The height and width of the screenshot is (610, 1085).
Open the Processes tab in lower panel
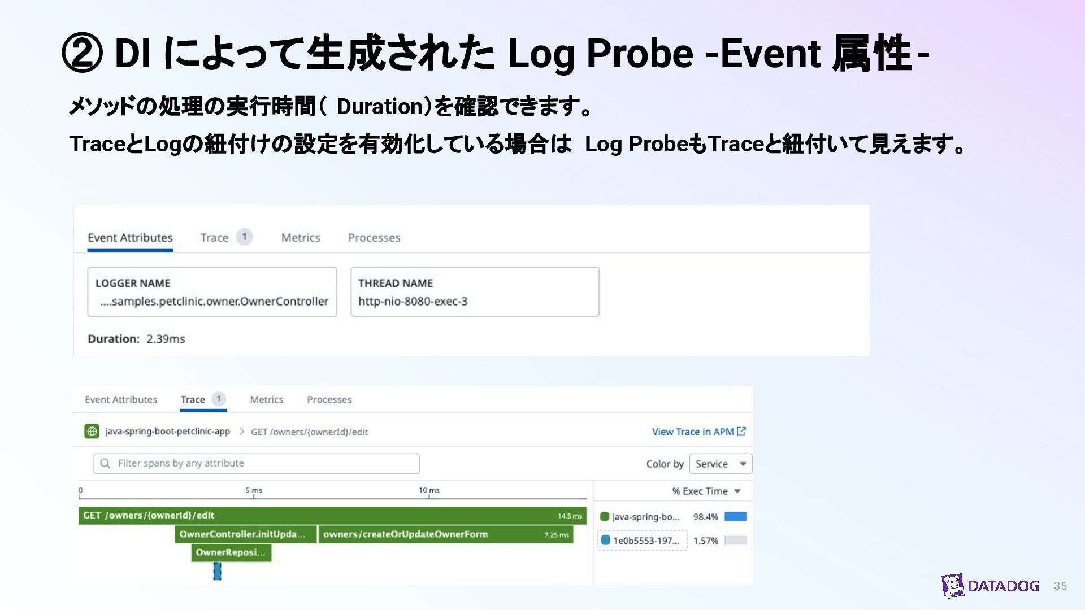point(329,400)
